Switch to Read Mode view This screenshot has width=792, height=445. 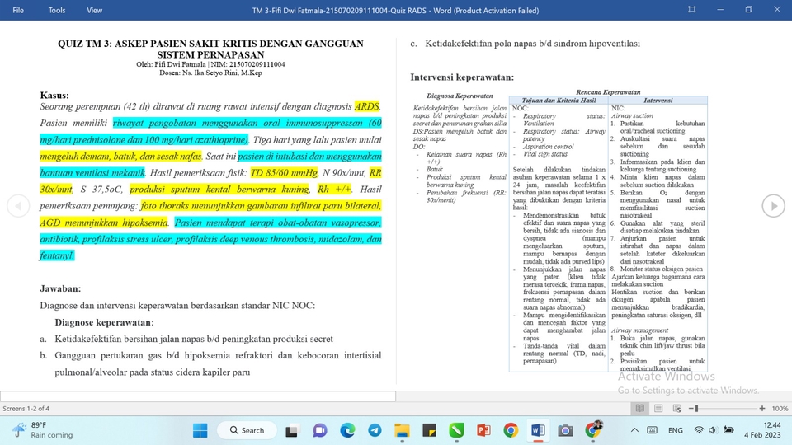coord(640,408)
